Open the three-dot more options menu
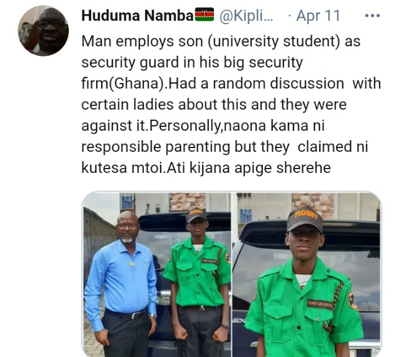The image size is (400, 357). 373,16
